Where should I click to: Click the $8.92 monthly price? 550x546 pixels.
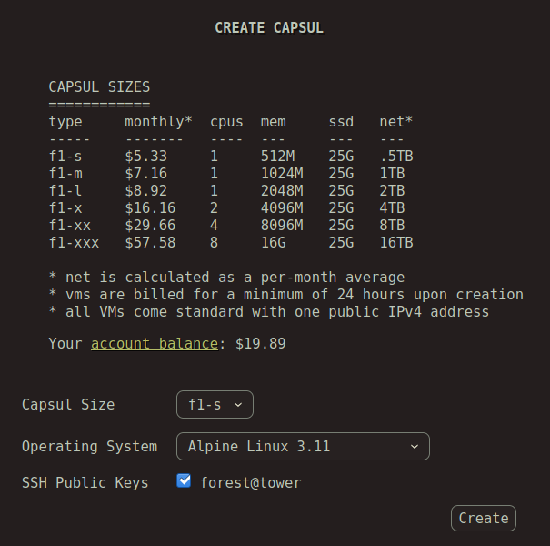[x=146, y=190]
